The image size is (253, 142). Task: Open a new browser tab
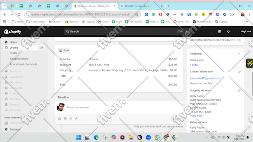(x=169, y=6)
